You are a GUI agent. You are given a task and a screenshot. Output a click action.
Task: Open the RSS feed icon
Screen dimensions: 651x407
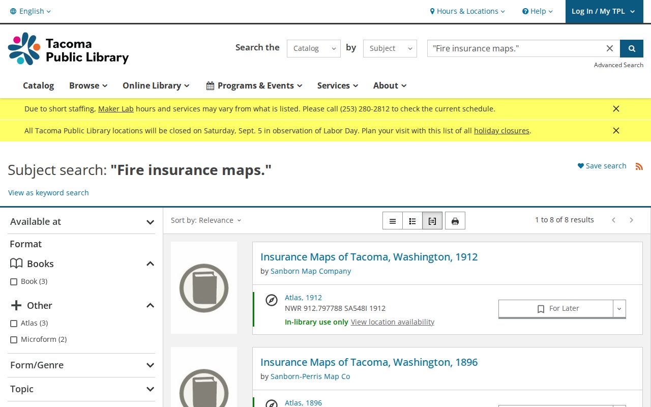tap(639, 166)
